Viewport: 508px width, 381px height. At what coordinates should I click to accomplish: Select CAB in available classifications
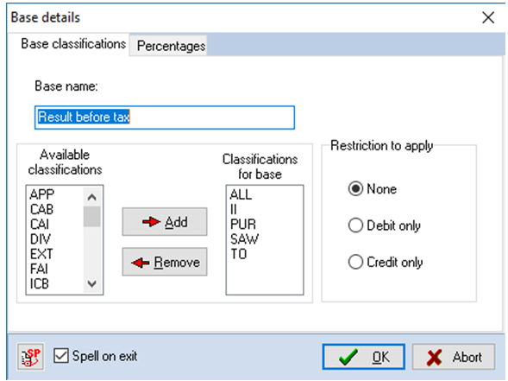coord(41,210)
